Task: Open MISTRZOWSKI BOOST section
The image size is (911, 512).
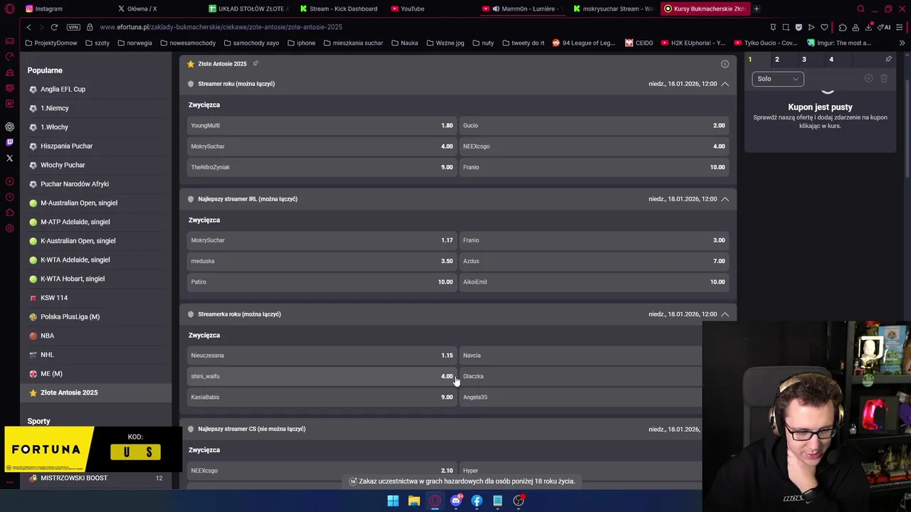Action: 95,478
